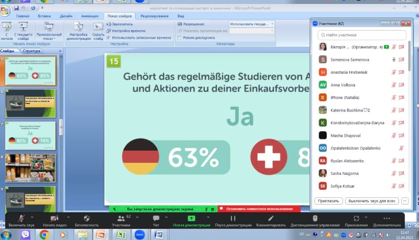This screenshot has height=240, width=419.
Task: Open the Вид ribbon tab
Action: click(x=181, y=16)
